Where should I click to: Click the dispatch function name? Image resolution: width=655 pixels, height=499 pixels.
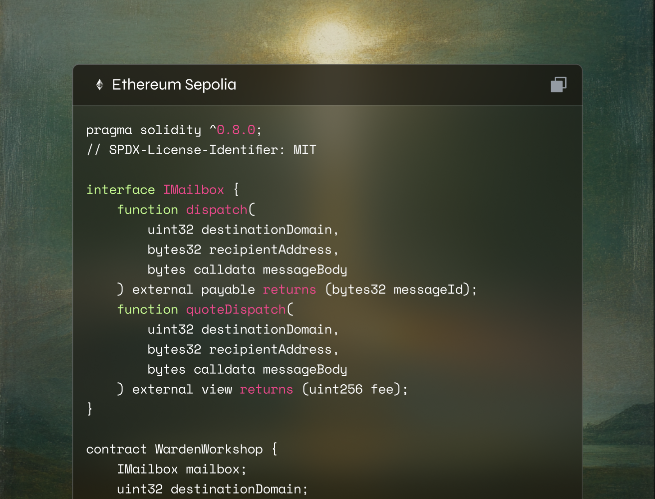pos(217,210)
